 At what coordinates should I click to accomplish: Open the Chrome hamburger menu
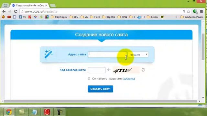[202, 12]
